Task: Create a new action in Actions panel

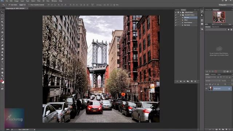Action: click(191, 82)
